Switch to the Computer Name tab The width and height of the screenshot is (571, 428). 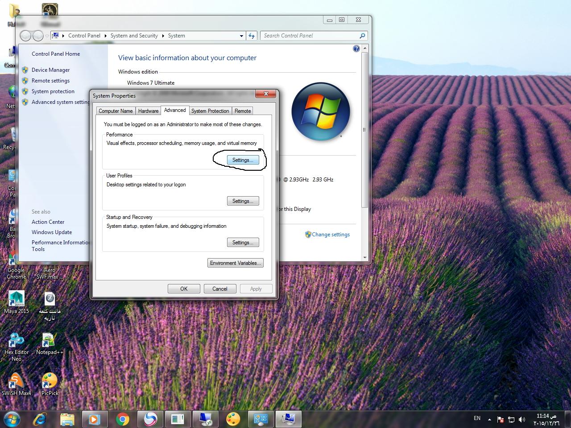point(116,111)
